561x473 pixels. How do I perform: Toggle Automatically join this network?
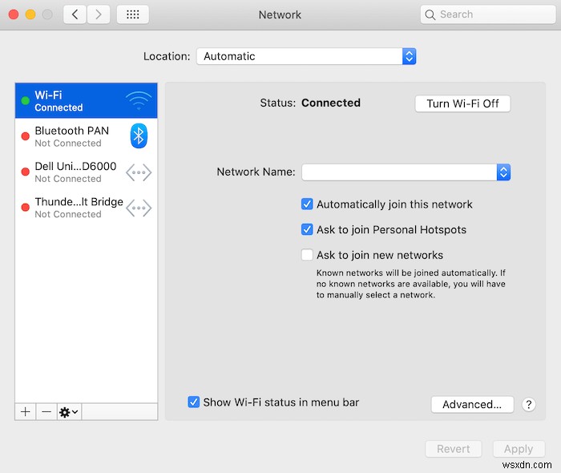coord(307,204)
